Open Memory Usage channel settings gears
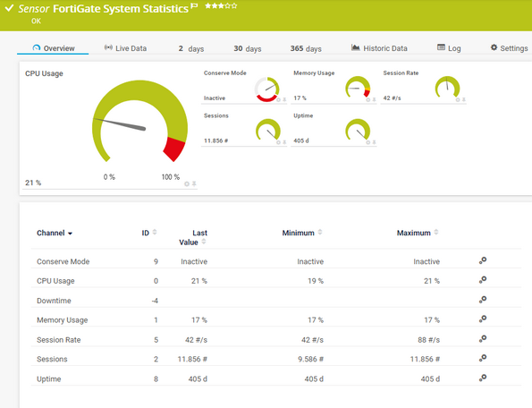The image size is (532, 408). [x=483, y=319]
